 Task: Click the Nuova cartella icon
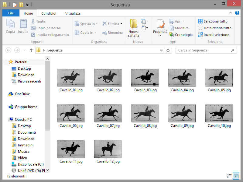click(133, 24)
